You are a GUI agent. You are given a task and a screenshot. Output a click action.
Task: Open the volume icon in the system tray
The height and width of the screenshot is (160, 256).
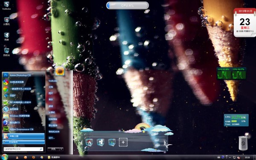(x=239, y=157)
